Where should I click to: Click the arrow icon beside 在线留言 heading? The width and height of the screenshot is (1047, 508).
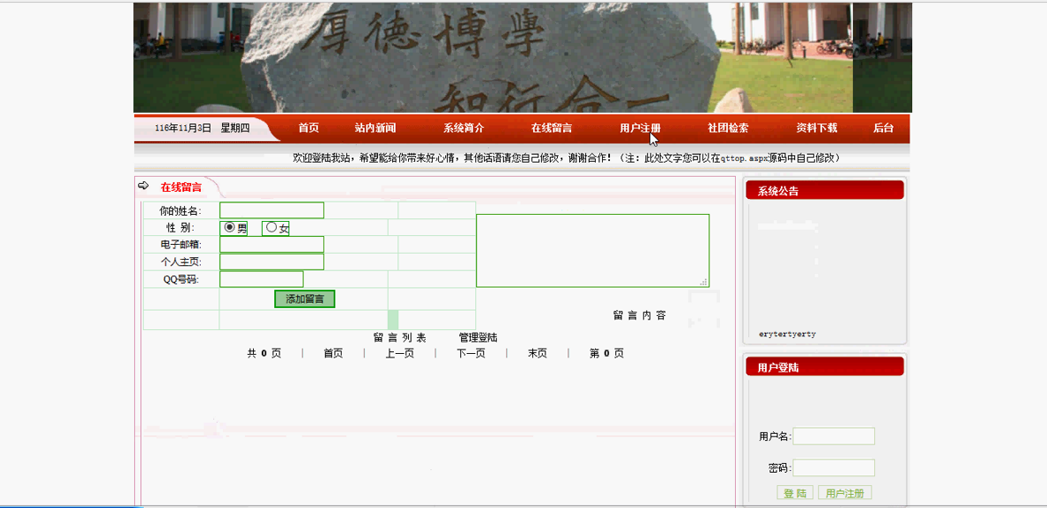click(143, 186)
